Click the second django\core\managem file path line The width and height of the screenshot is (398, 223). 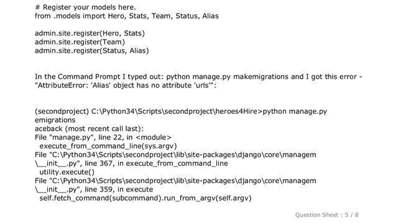pyautogui.click(x=175, y=181)
